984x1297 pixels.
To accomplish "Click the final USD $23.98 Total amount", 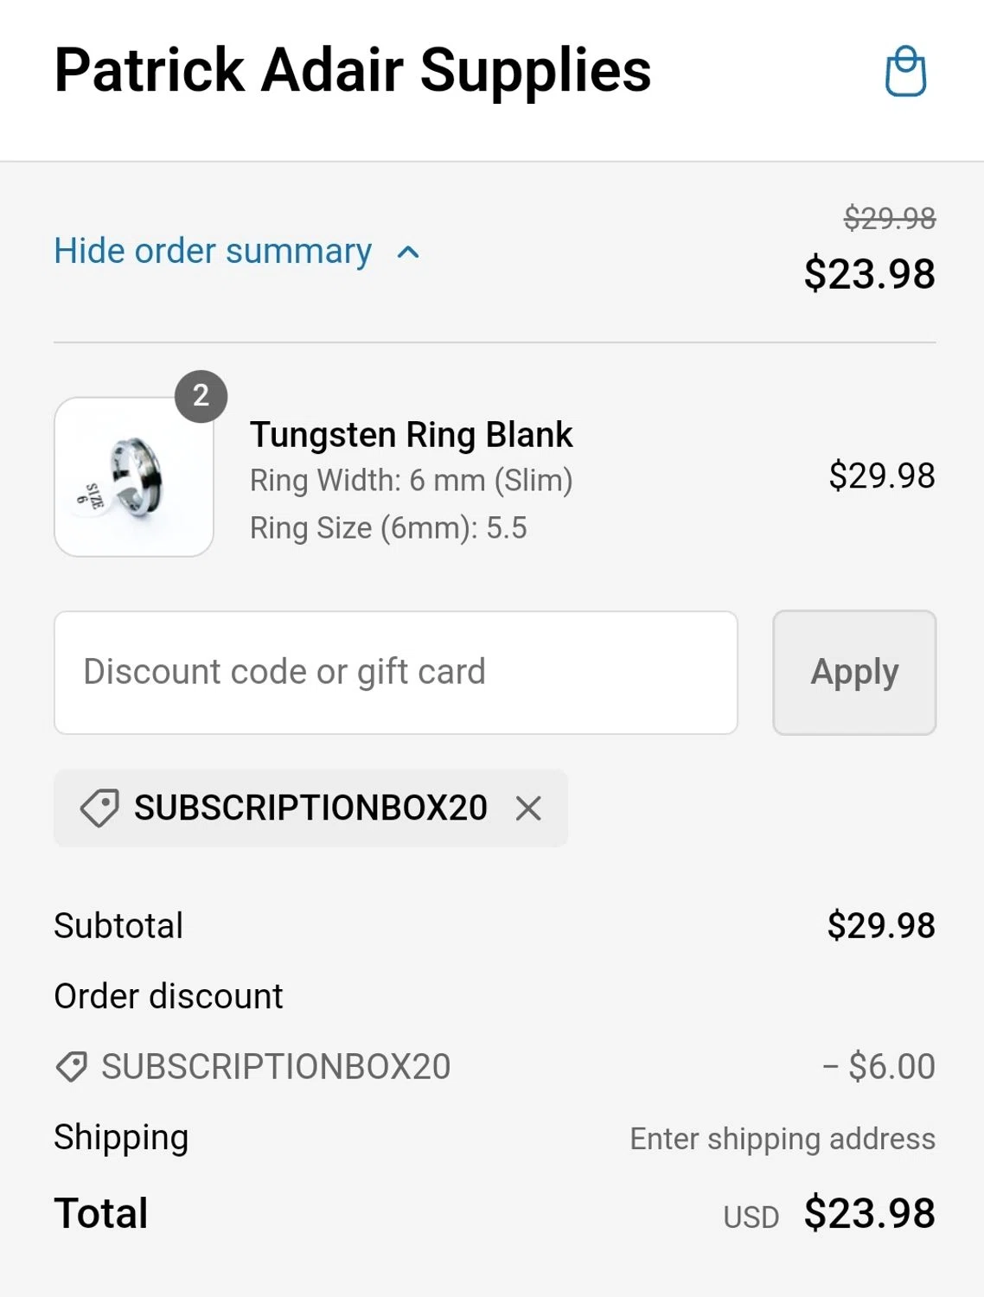I will coord(869,1213).
